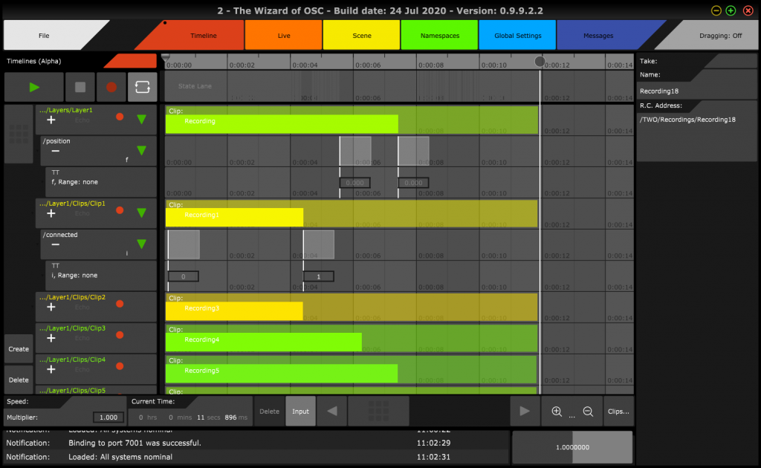The width and height of the screenshot is (761, 468).
Task: Step back with the left arrow button
Action: [332, 412]
